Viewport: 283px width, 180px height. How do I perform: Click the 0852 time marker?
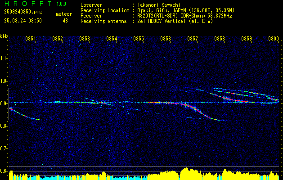pos(58,39)
